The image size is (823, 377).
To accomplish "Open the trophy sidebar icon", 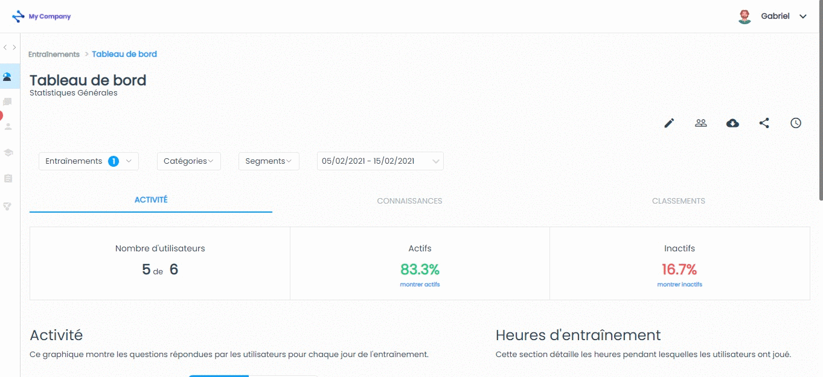I will point(8,206).
